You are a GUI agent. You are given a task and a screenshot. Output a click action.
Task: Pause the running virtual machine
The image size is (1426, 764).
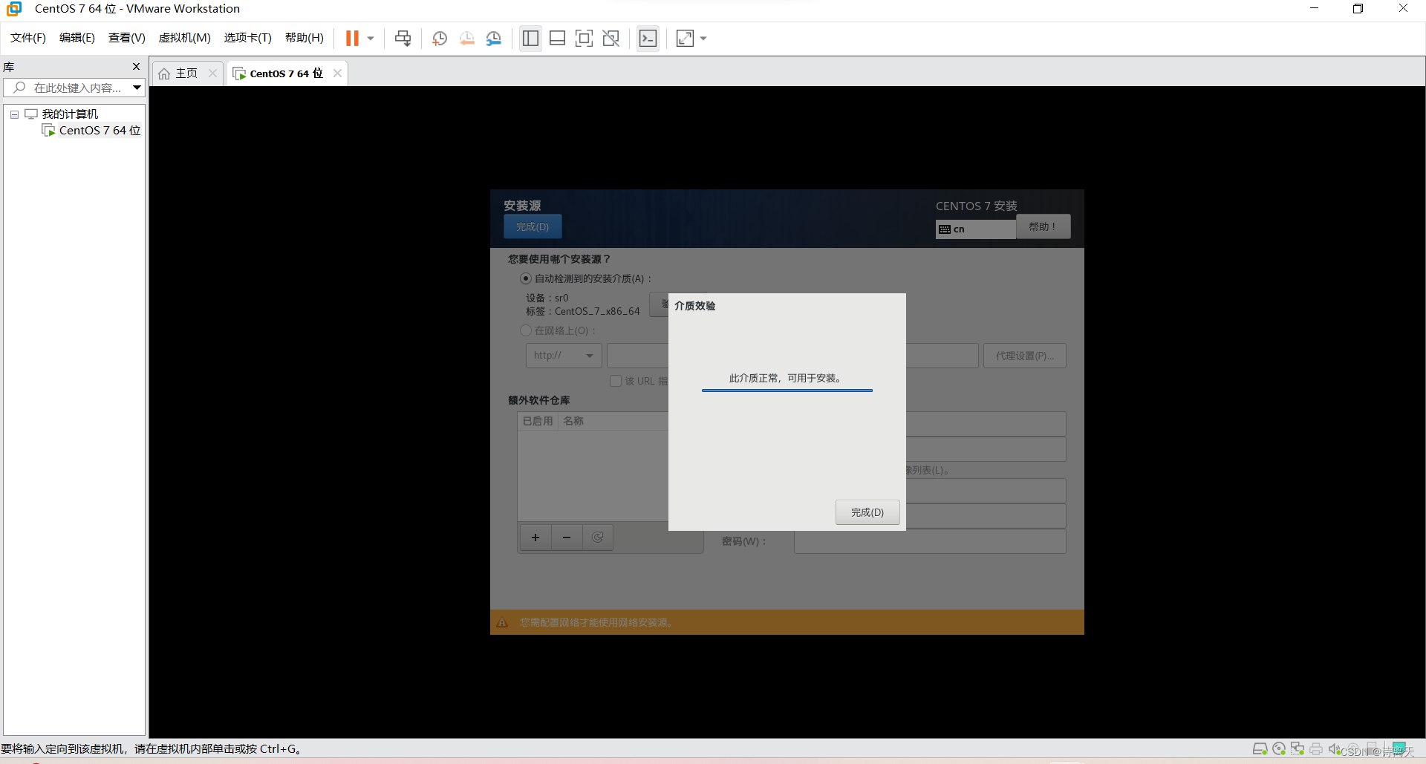(352, 39)
